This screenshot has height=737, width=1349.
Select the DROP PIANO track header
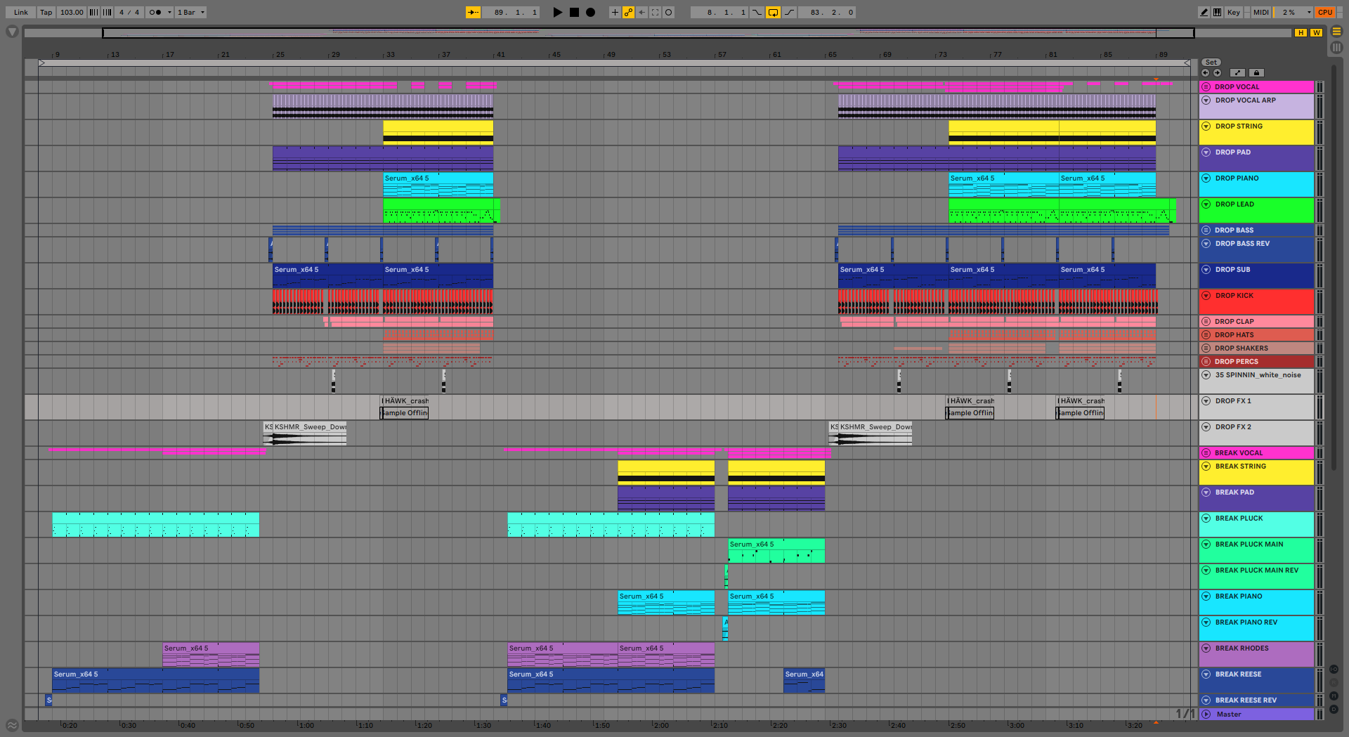[1256, 184]
